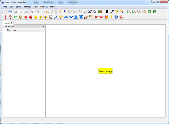Image resolution: width=169 pixels, height=124 pixels.
Task: Click the alarm clock flag icon
Action: [51, 17]
